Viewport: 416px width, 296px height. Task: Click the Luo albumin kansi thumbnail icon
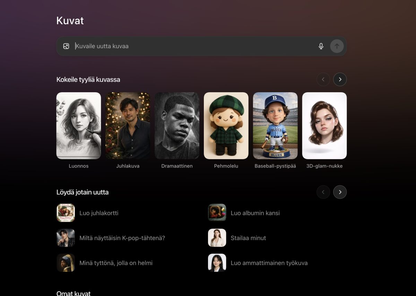pyautogui.click(x=217, y=213)
